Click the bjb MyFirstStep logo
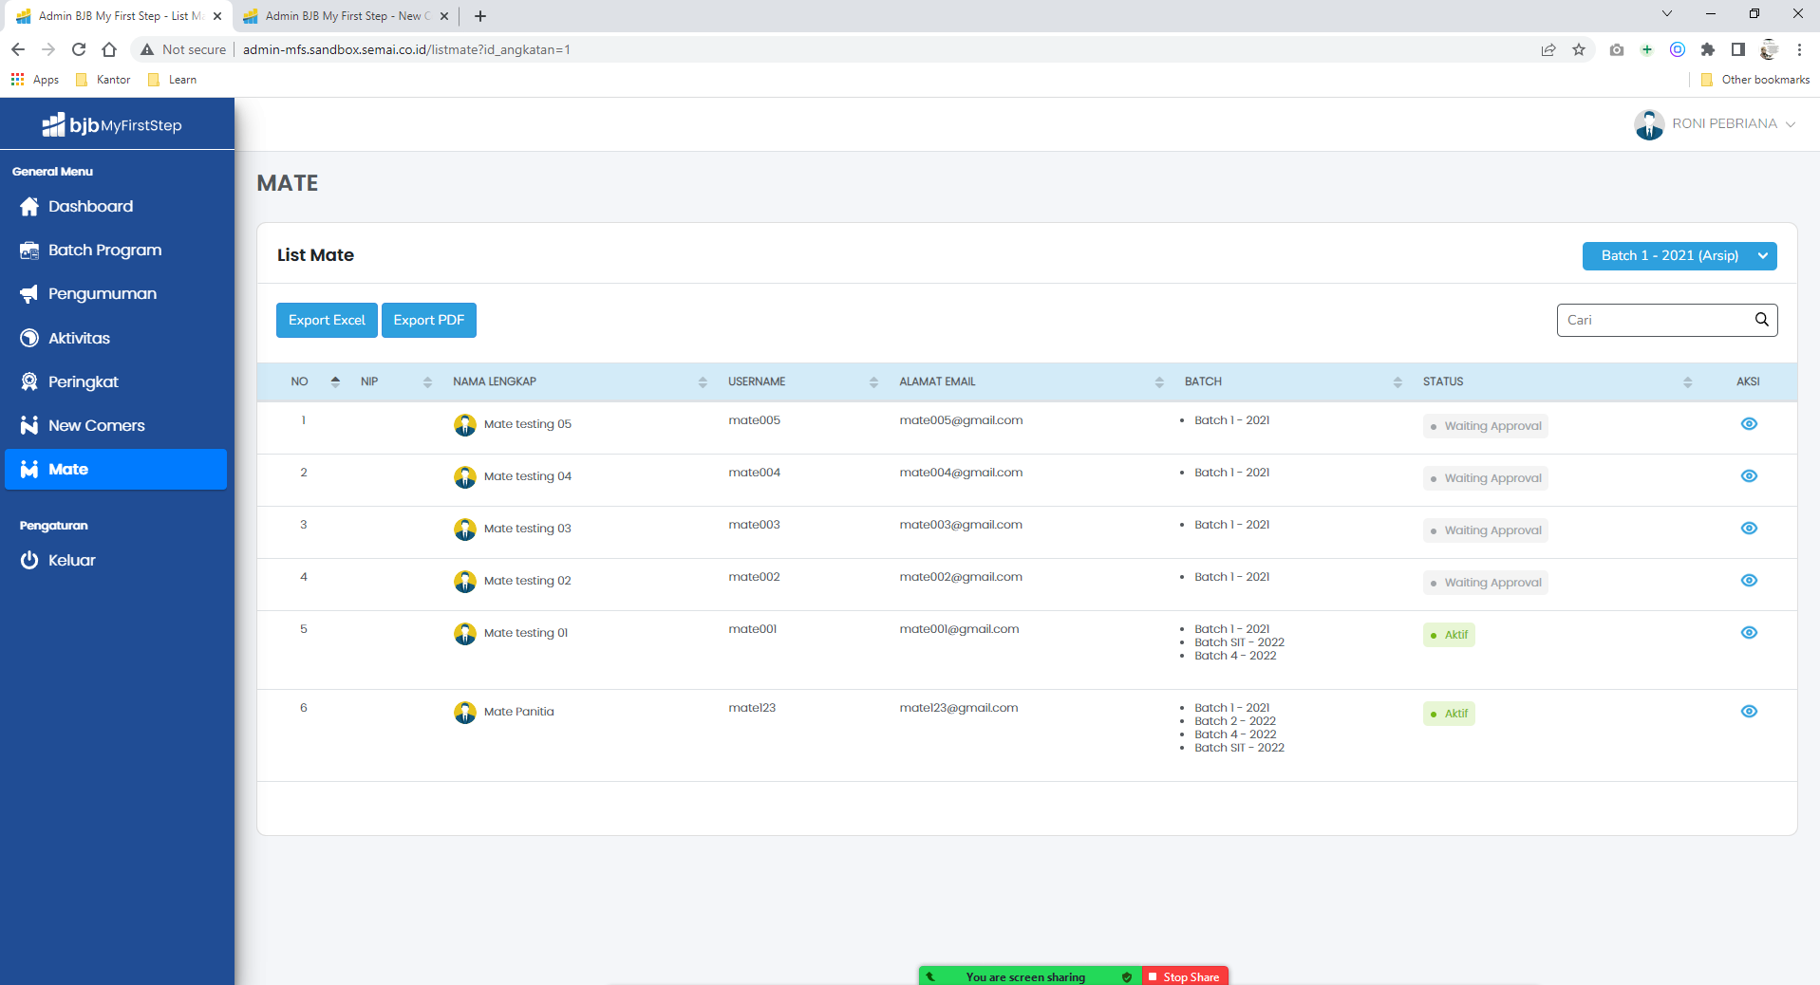The image size is (1820, 985). click(112, 125)
